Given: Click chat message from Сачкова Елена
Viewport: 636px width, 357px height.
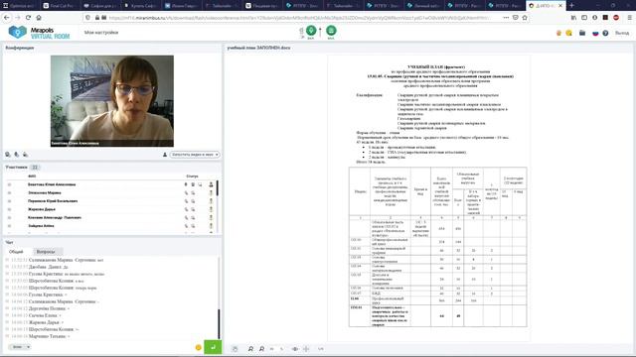Looking at the screenshot, I should 34,315.
